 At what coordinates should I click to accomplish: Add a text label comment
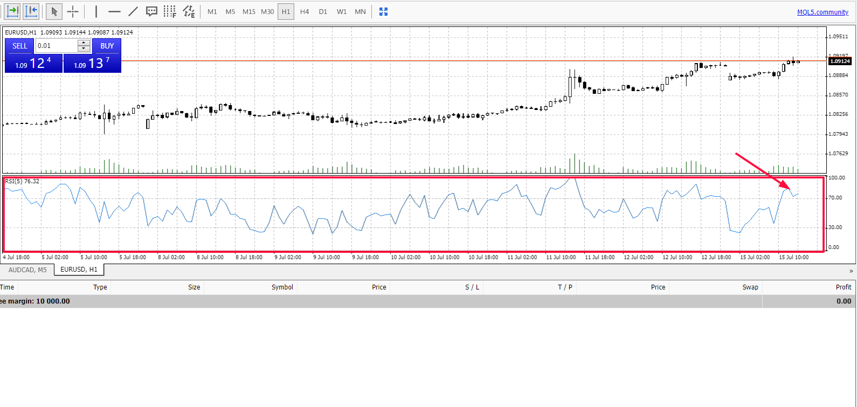click(152, 11)
